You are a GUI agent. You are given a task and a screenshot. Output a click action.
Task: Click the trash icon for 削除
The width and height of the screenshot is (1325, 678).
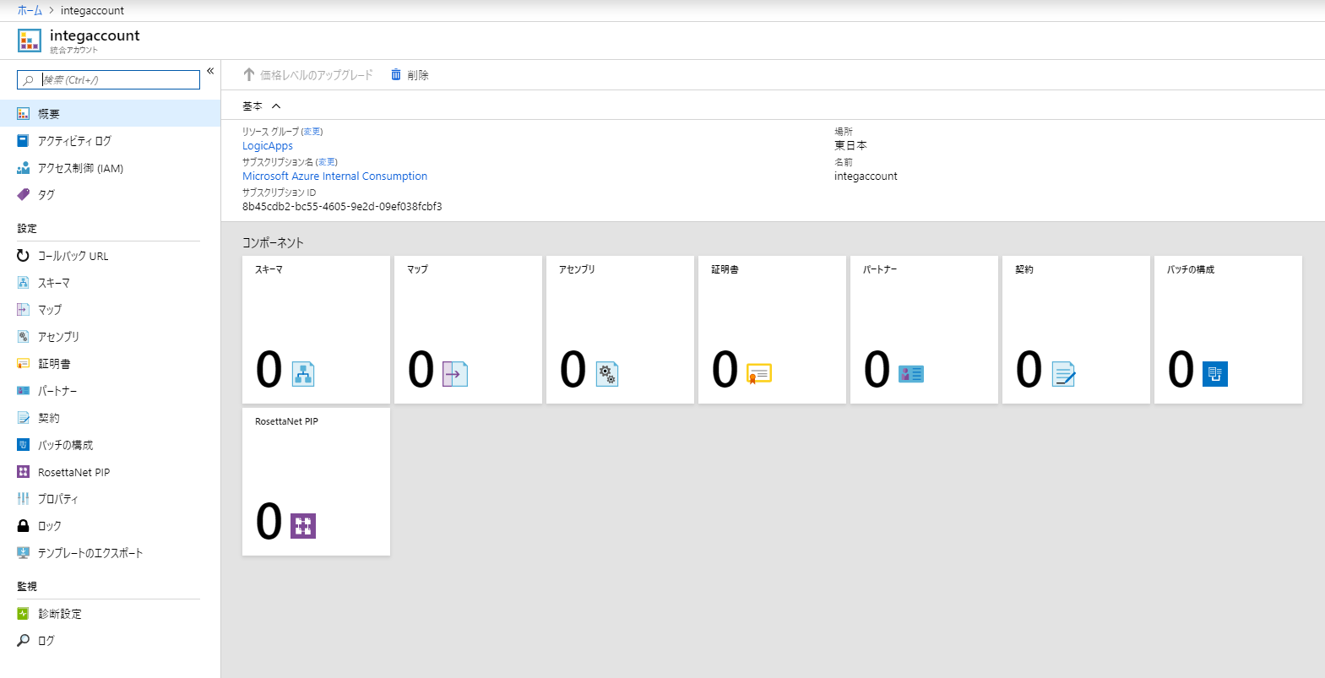(x=396, y=75)
